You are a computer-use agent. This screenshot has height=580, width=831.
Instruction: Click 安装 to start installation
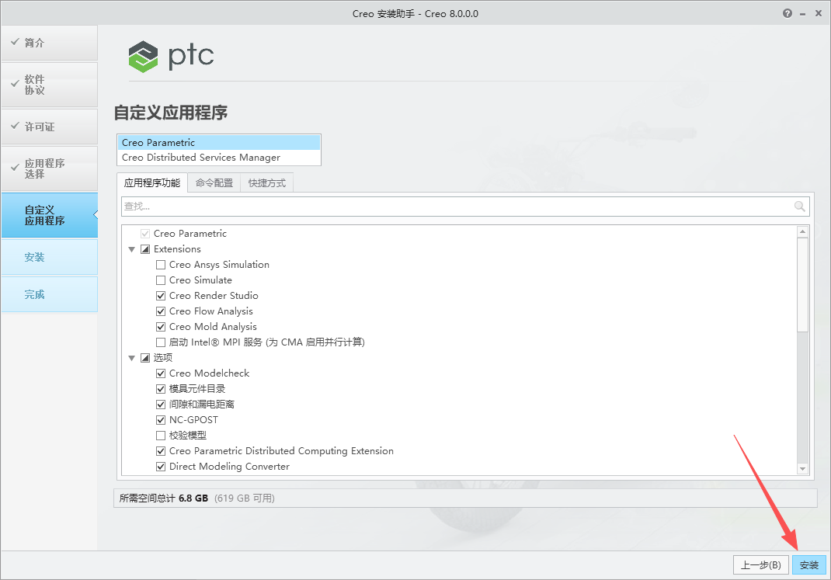pos(808,564)
